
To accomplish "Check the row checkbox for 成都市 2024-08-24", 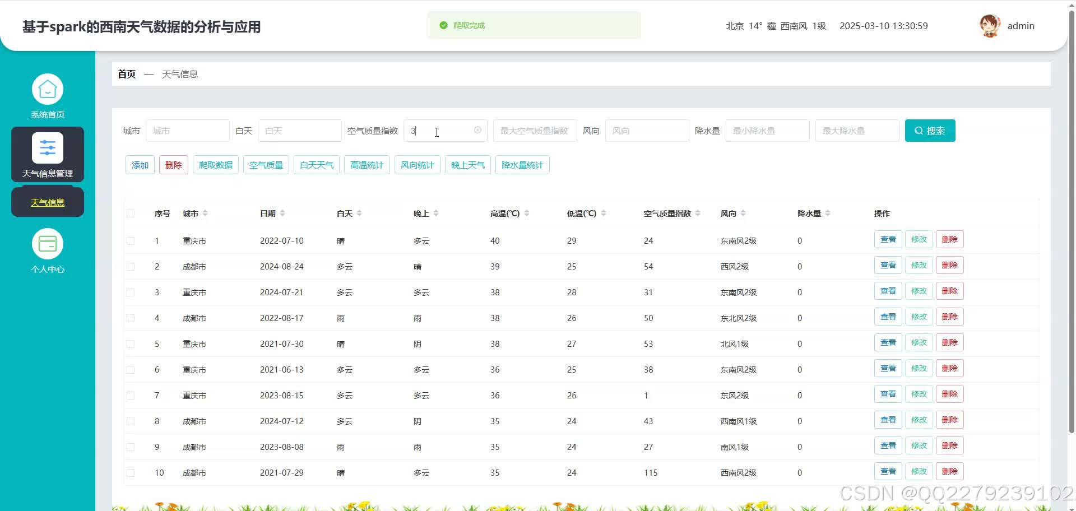I will (131, 267).
